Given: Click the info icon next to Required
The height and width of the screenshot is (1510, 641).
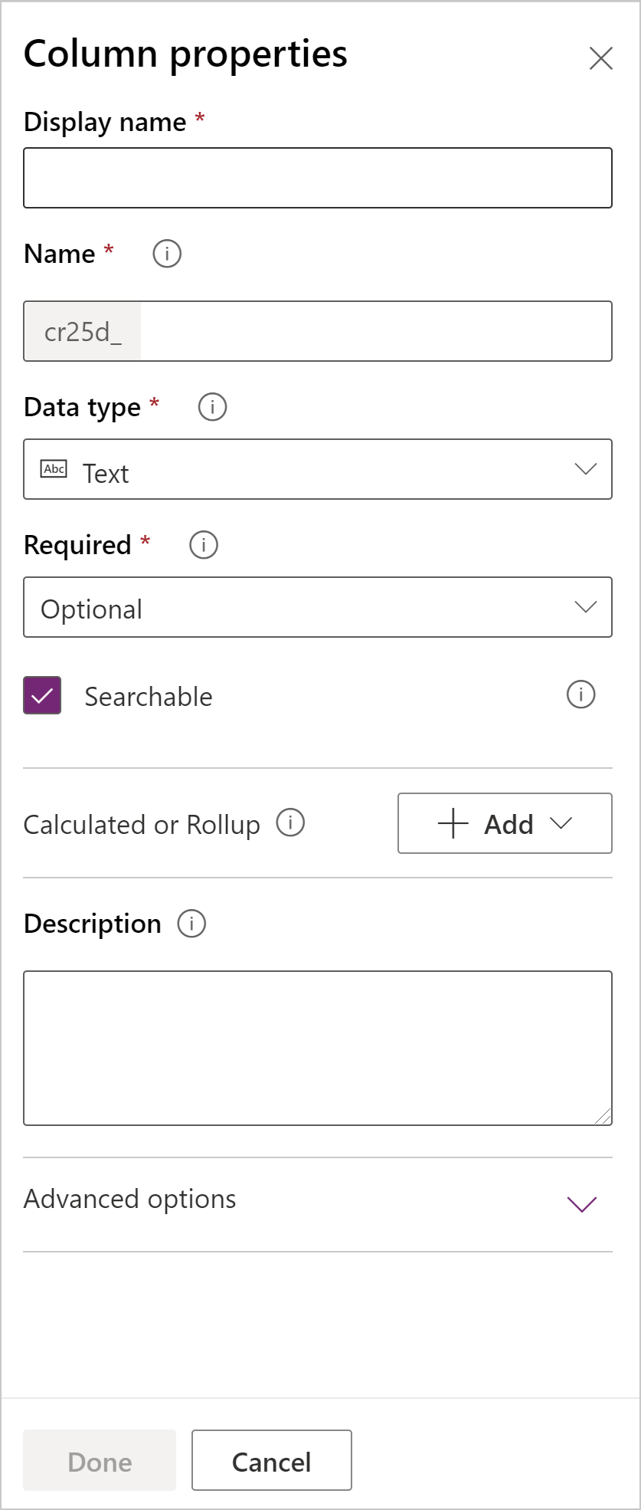Looking at the screenshot, I should [x=204, y=545].
